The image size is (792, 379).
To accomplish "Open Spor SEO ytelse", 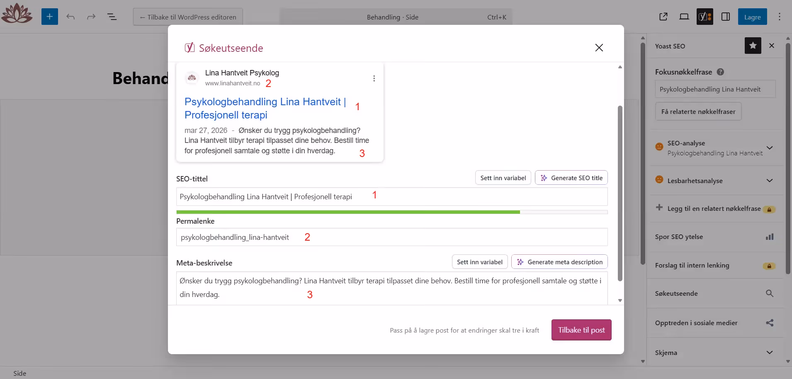I will pos(715,237).
